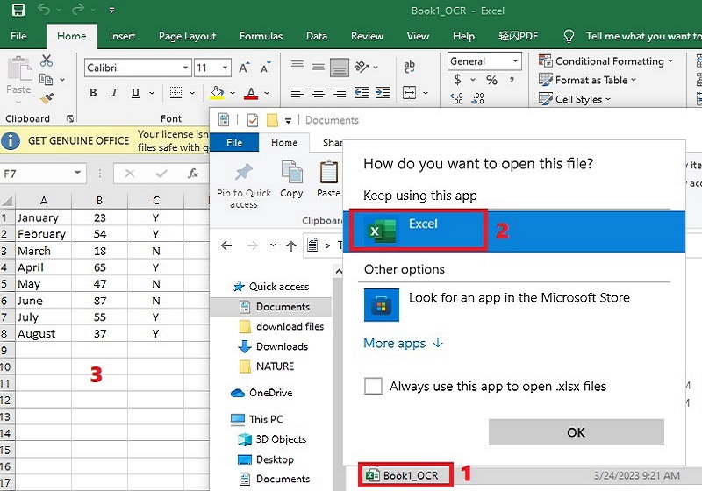This screenshot has height=491, width=702.
Task: Open Downloads in Explorer sidebar
Action: pos(282,346)
